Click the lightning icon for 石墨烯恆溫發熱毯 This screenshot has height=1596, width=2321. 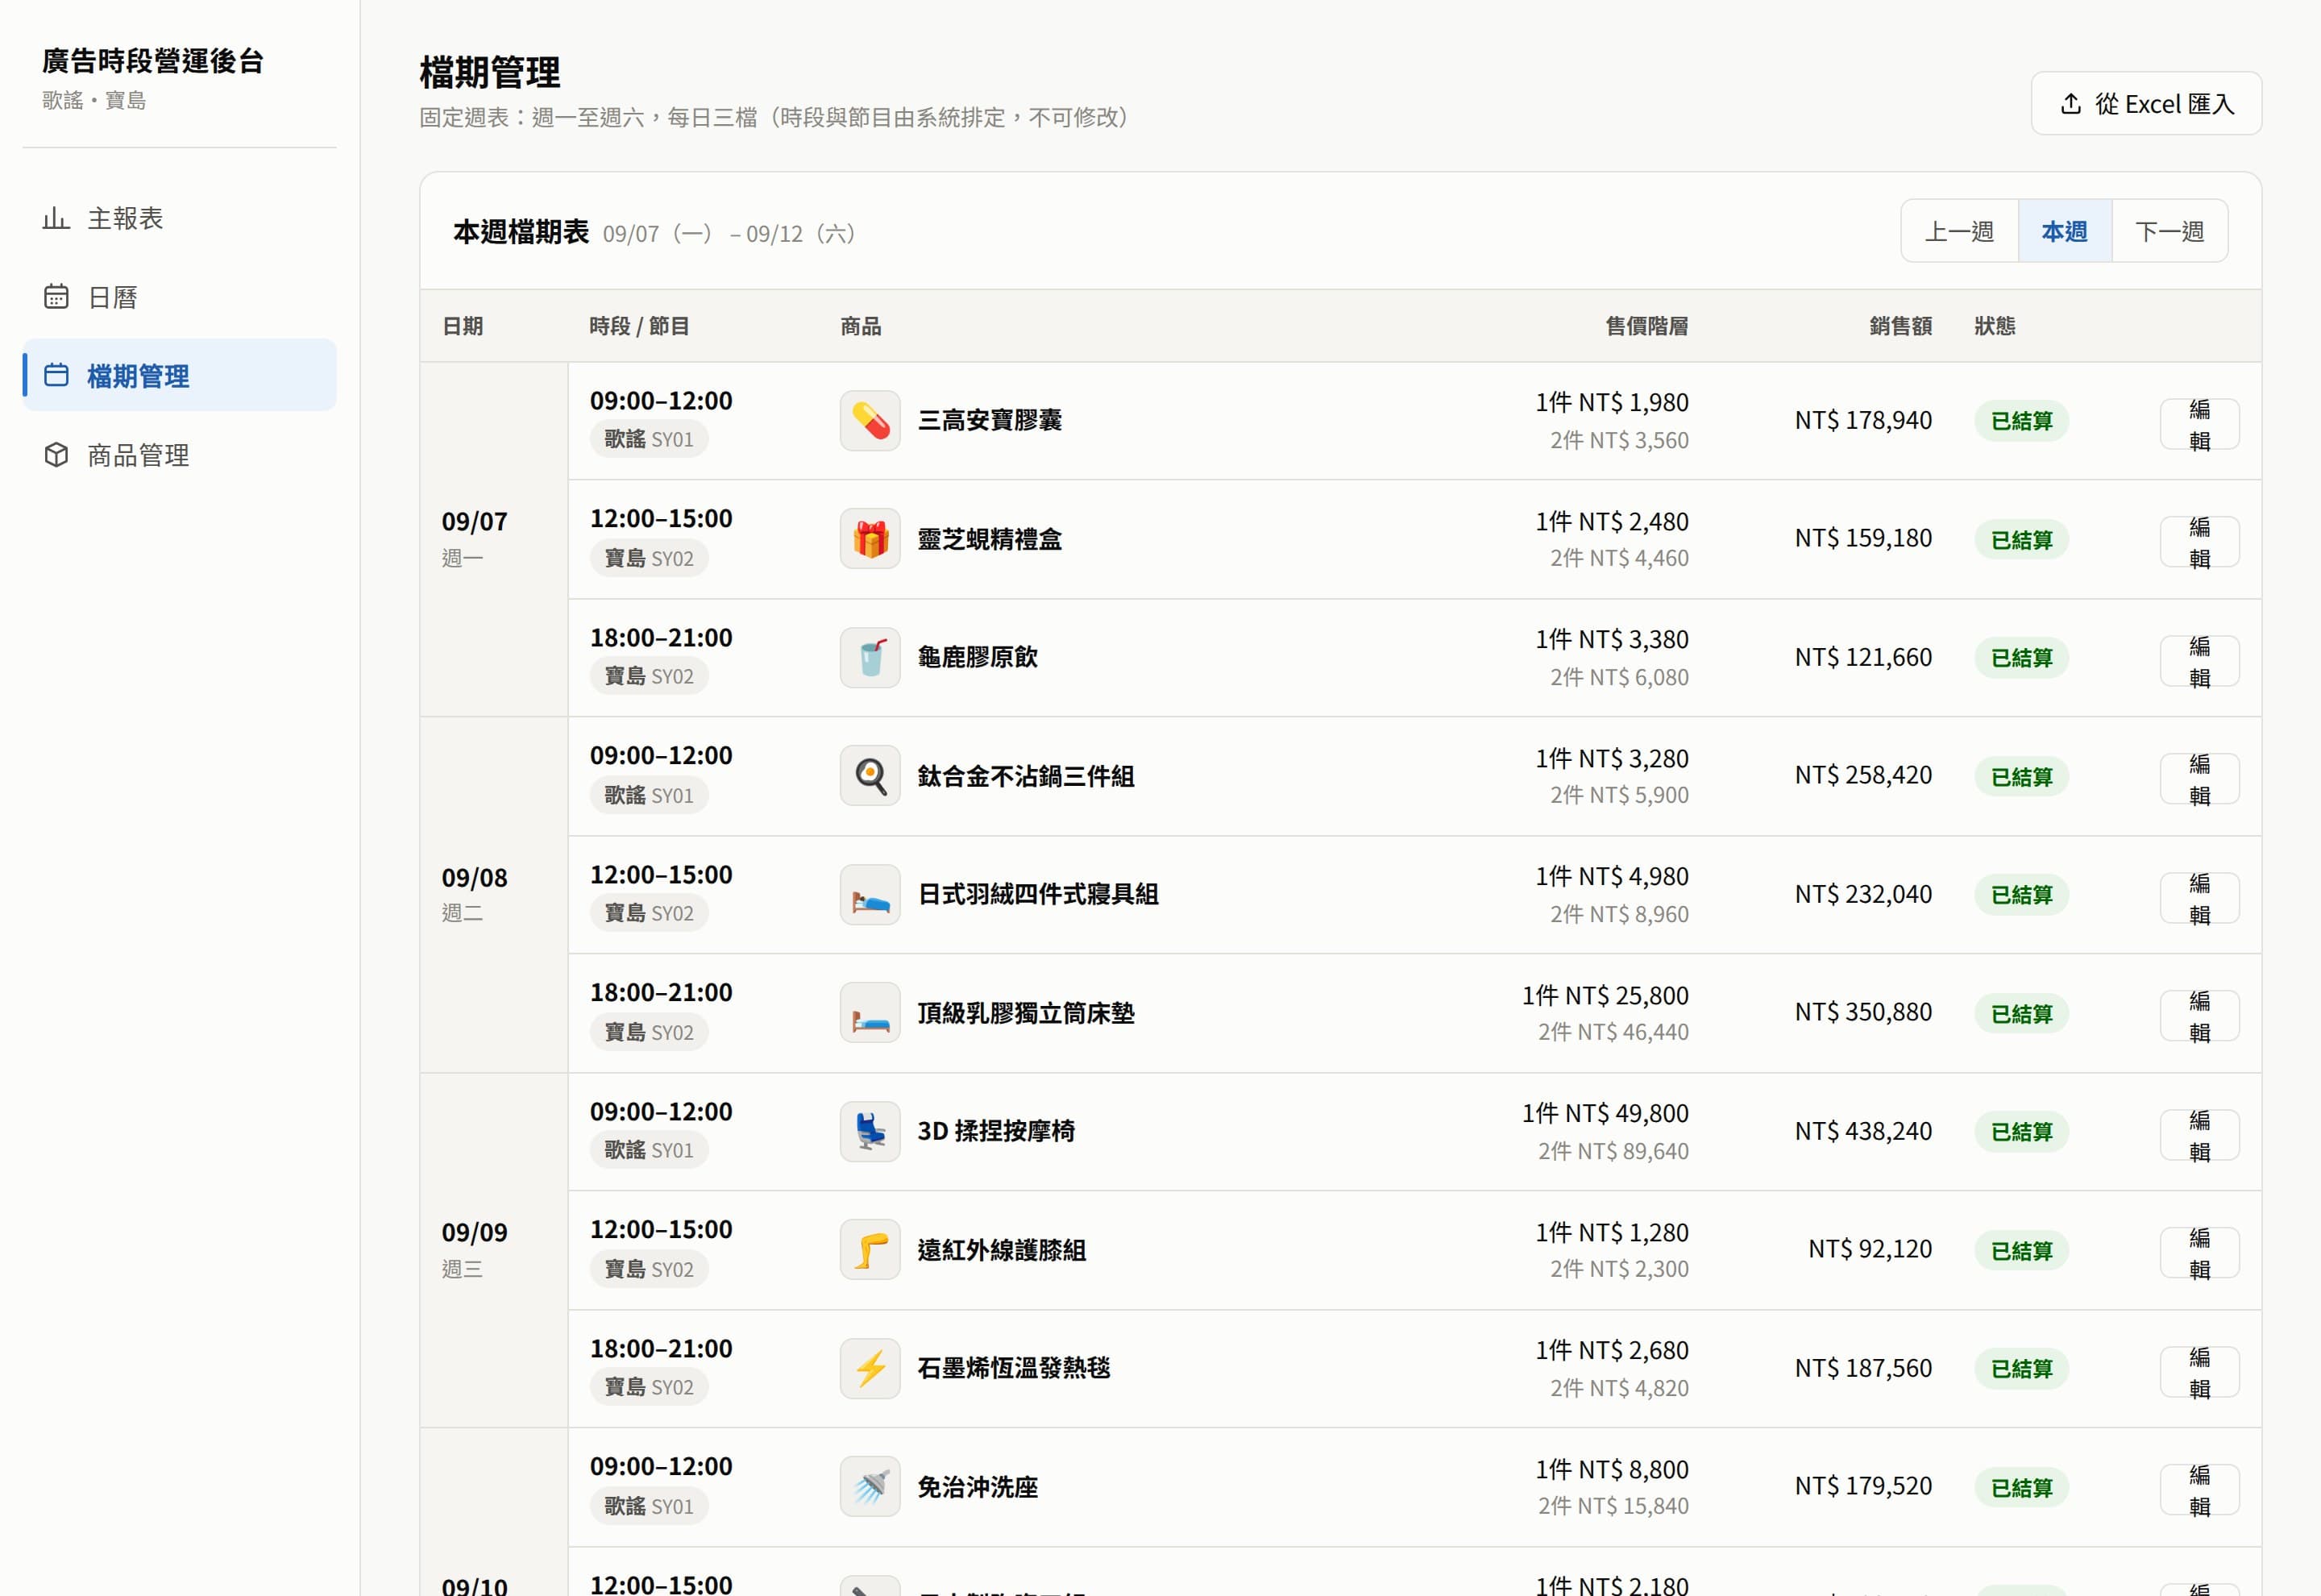870,1368
